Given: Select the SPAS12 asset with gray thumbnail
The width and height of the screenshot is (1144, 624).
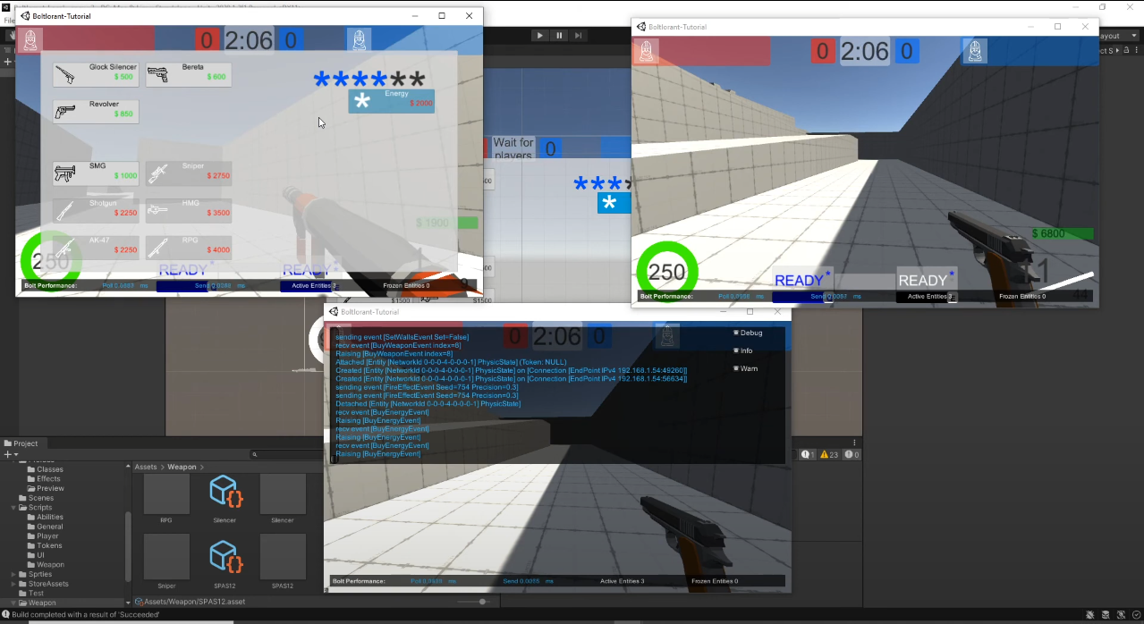Looking at the screenshot, I should click(283, 556).
